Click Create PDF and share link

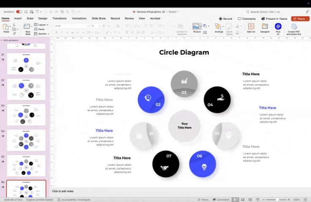294,28
